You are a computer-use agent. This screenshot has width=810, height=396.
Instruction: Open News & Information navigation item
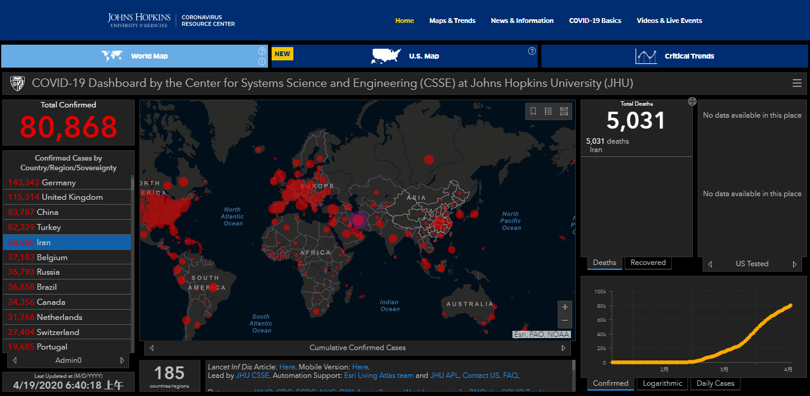(522, 21)
